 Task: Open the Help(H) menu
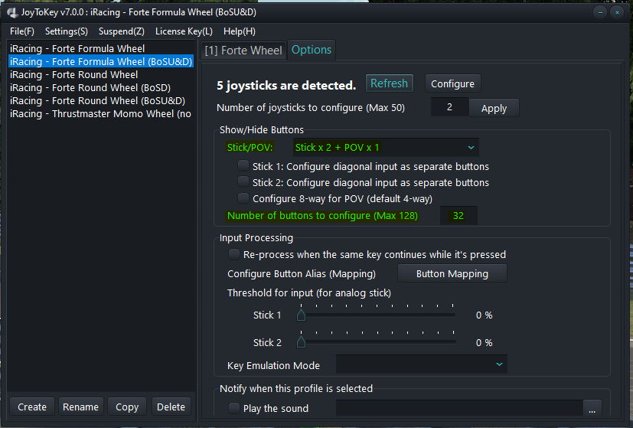tap(240, 31)
